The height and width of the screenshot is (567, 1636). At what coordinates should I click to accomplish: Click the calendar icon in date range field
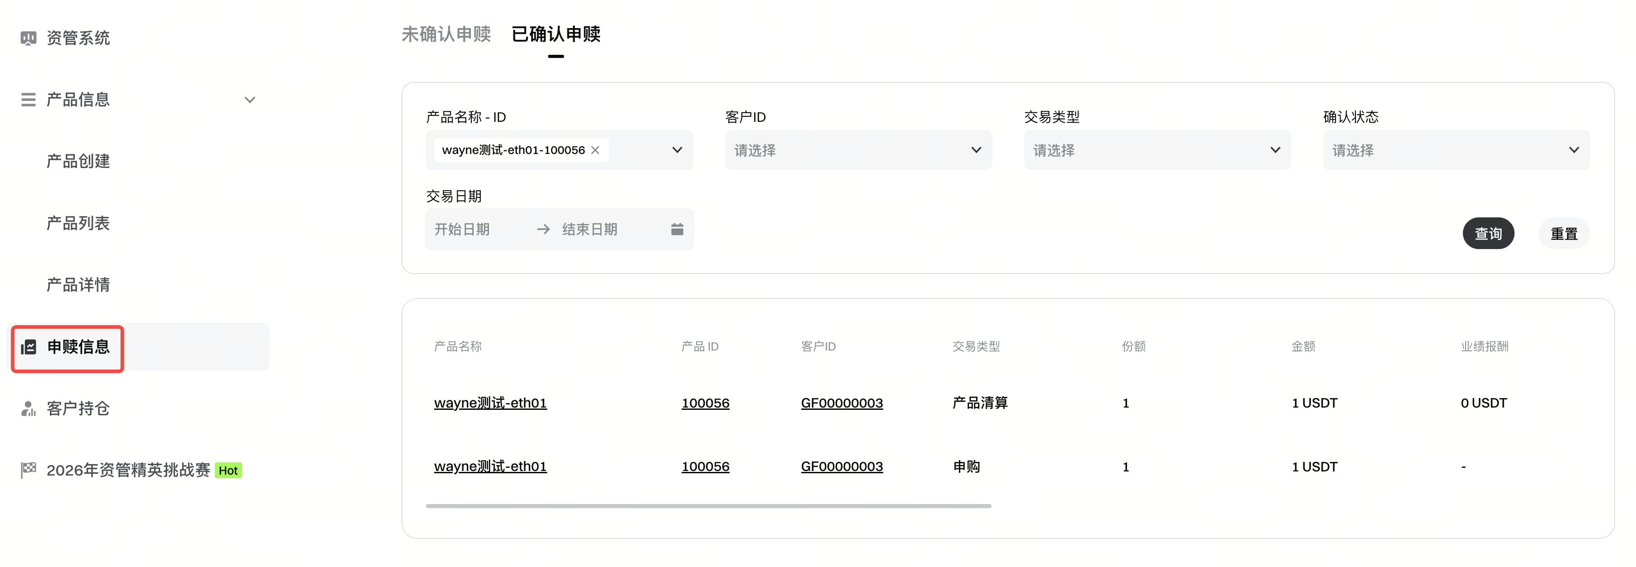pyautogui.click(x=677, y=229)
